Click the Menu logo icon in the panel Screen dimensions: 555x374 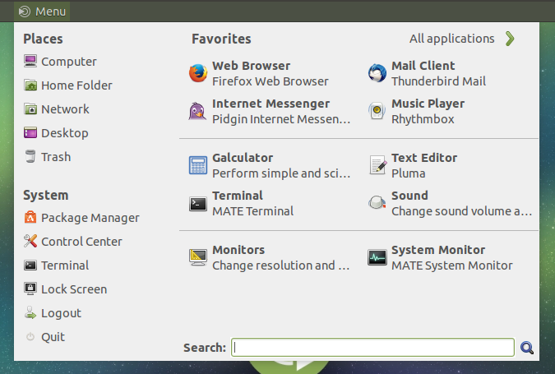[25, 12]
